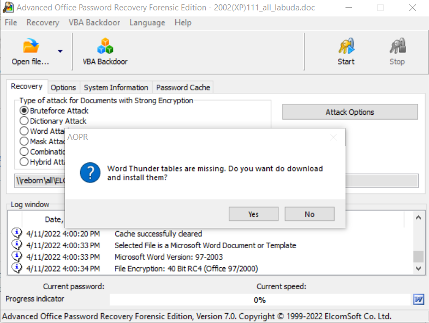Click the log window scroll down arrow
This screenshot has width=429, height=323.
pos(418,268)
